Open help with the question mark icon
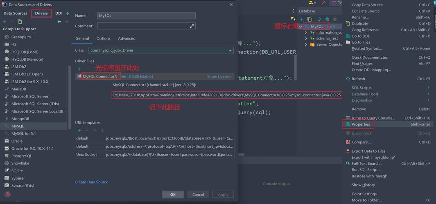The height and width of the screenshot is (204, 436). pyautogui.click(x=8, y=194)
